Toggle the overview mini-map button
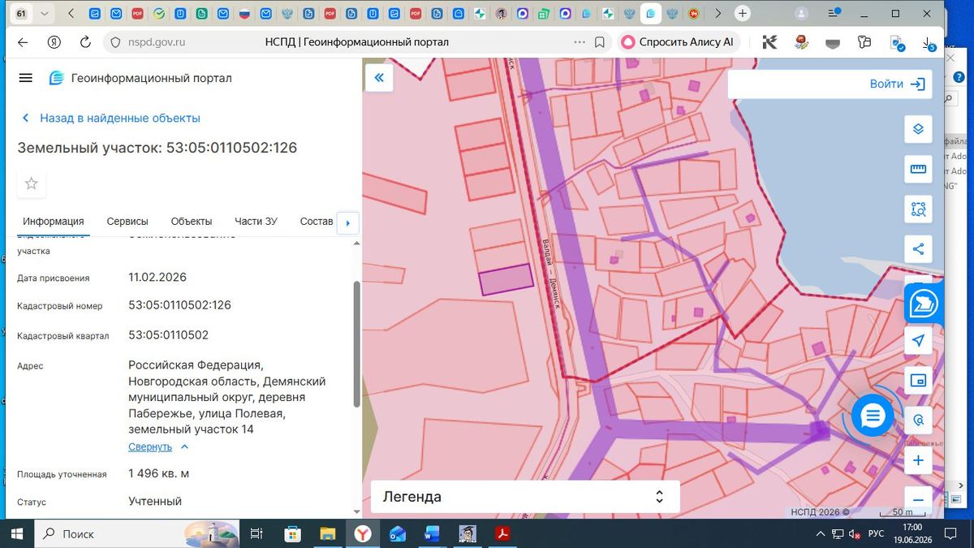The width and height of the screenshot is (974, 548). click(918, 380)
